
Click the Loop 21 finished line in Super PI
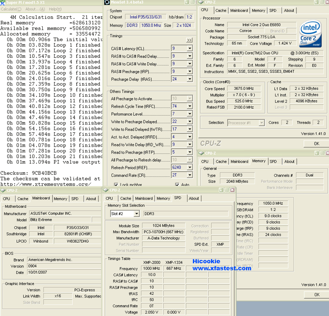[x=55, y=157]
